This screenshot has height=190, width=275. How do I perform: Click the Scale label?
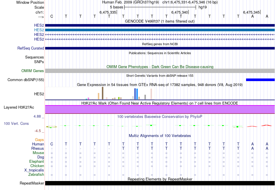pos(39,8)
